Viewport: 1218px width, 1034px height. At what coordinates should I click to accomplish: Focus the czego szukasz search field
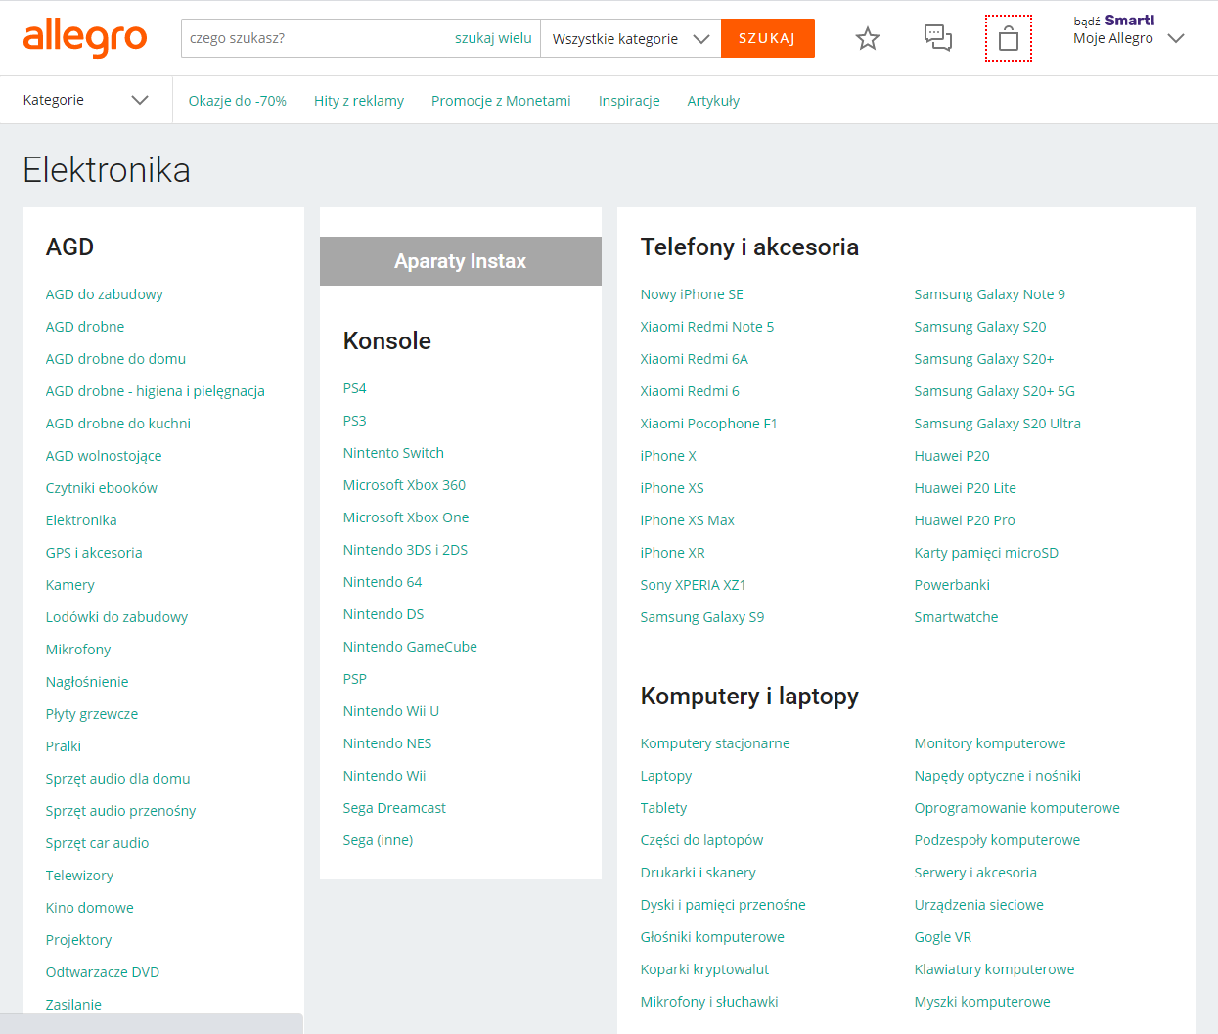coord(313,38)
